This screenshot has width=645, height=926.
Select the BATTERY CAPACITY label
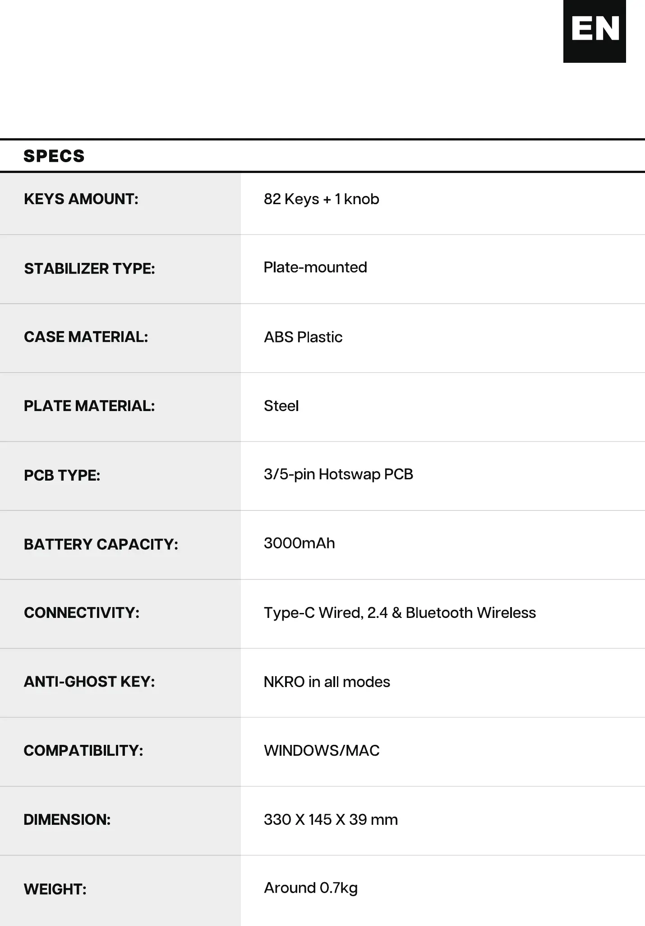[x=101, y=545]
